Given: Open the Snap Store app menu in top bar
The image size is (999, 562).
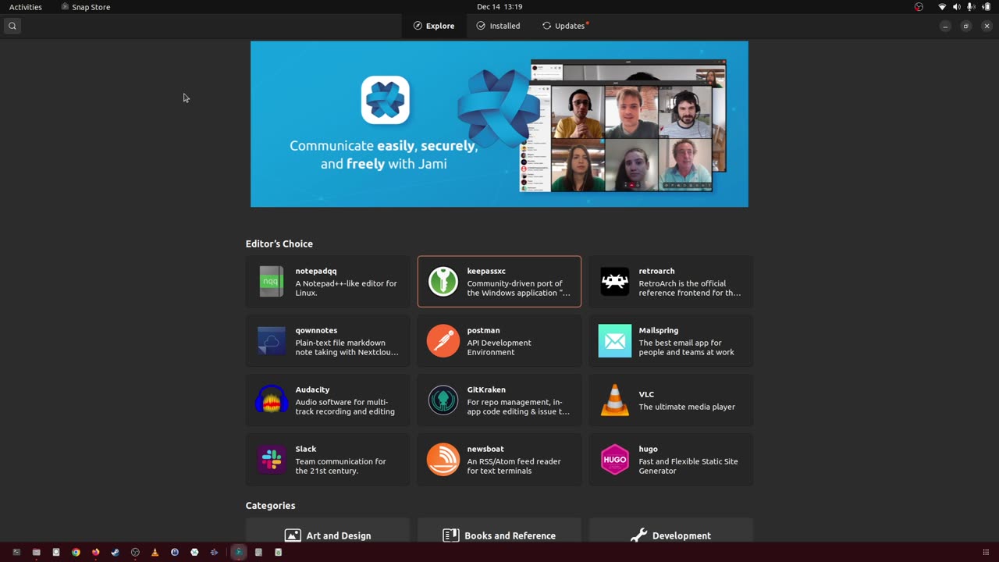Looking at the screenshot, I should tap(86, 7).
